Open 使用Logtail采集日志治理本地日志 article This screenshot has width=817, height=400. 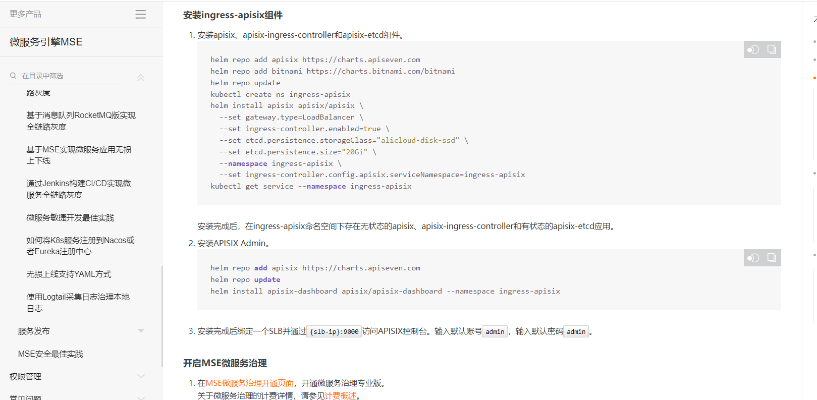pos(78,302)
